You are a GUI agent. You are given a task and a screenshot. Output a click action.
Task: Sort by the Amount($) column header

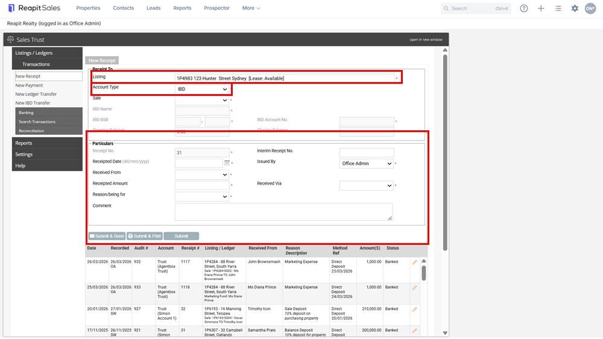click(370, 248)
